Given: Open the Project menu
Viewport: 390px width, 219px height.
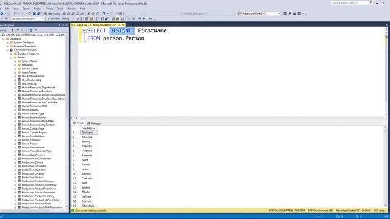Looking at the screenshot, I should click(x=38, y=9).
